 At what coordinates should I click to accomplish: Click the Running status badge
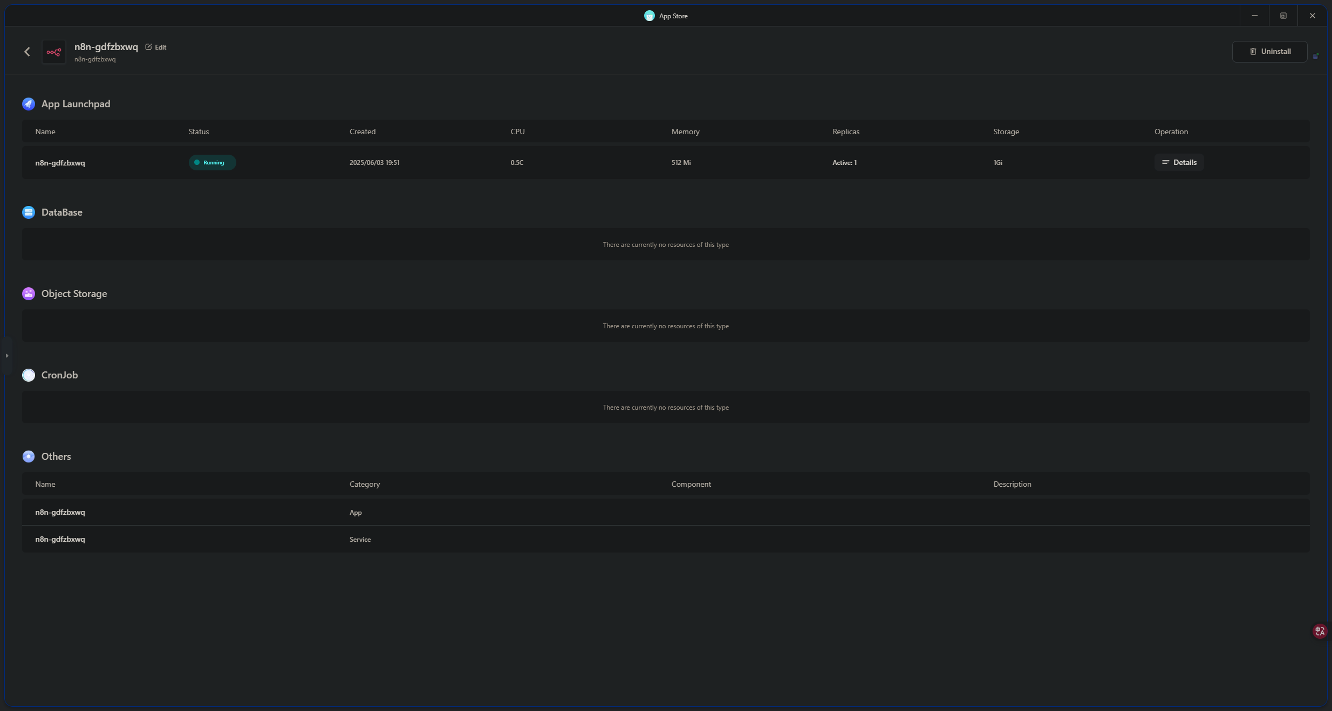click(212, 162)
